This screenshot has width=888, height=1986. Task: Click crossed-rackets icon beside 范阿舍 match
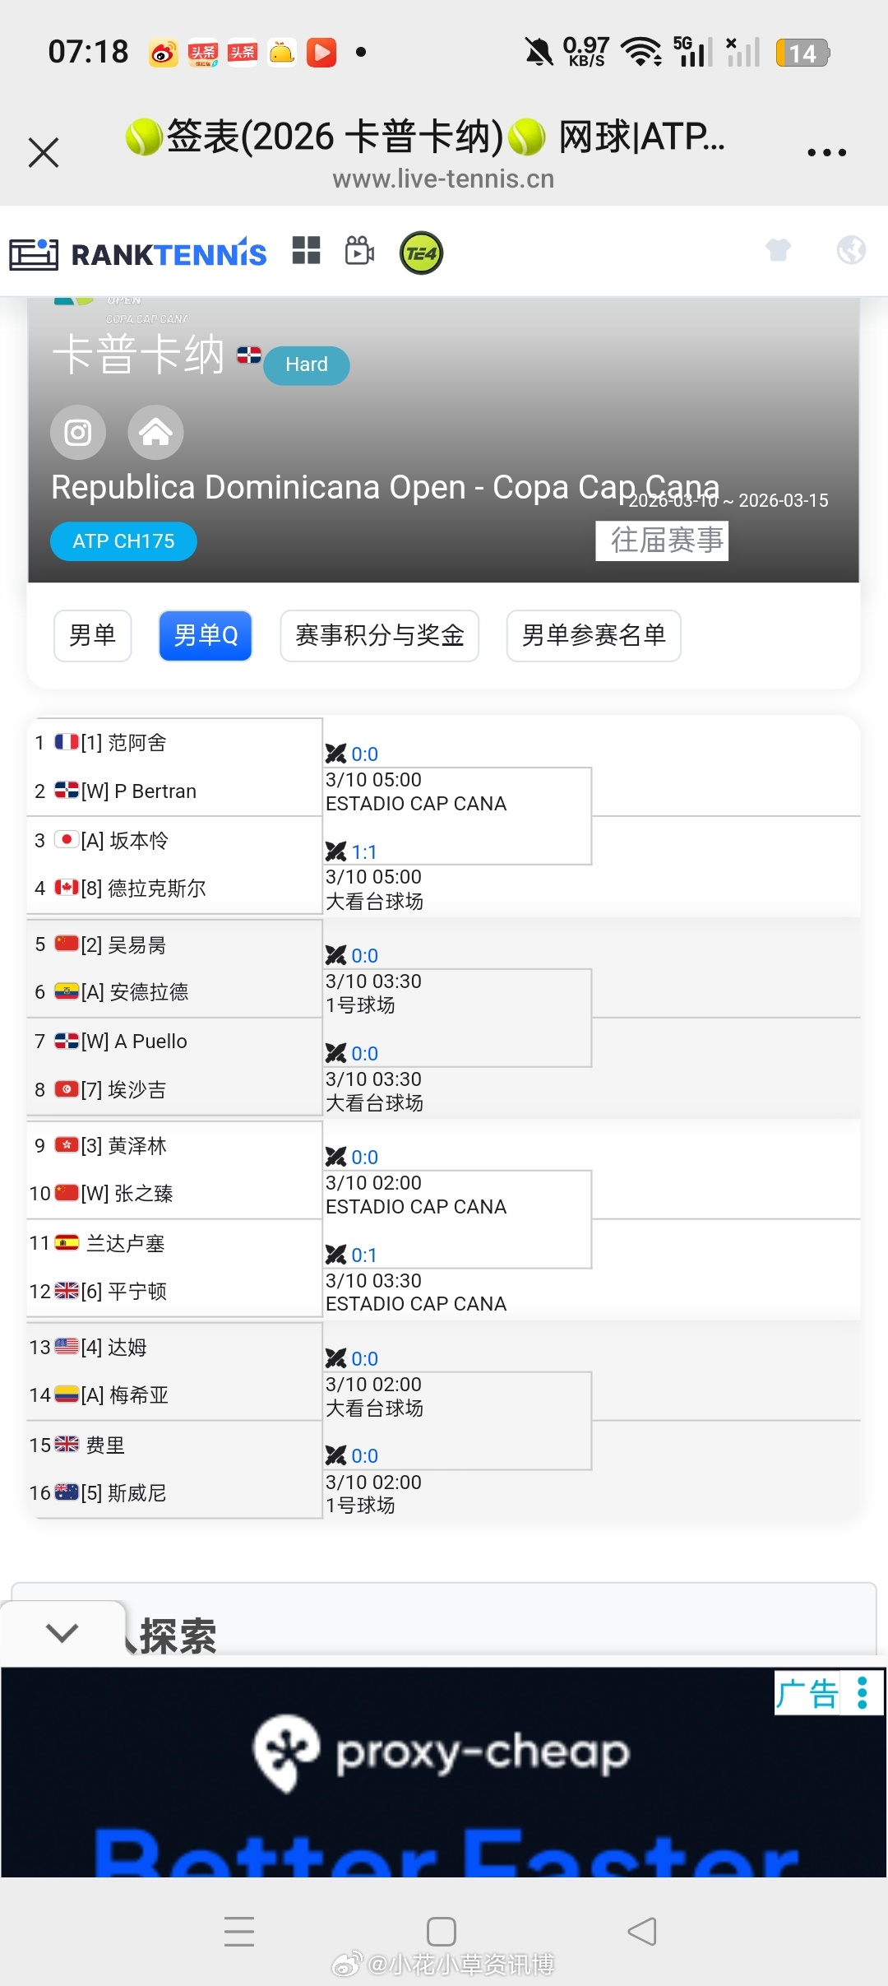(x=337, y=754)
